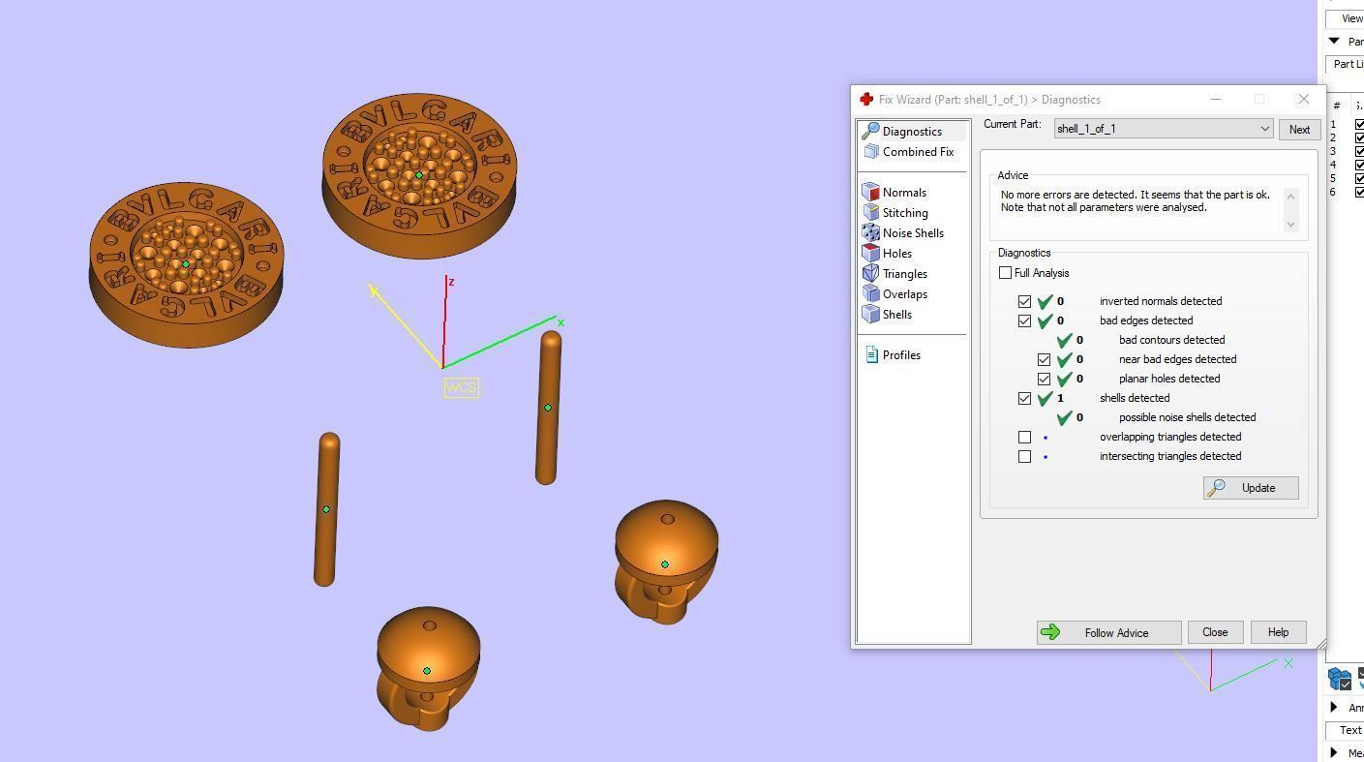Click Advice box scroll down arrow
The width and height of the screenshot is (1364, 762).
[1289, 224]
